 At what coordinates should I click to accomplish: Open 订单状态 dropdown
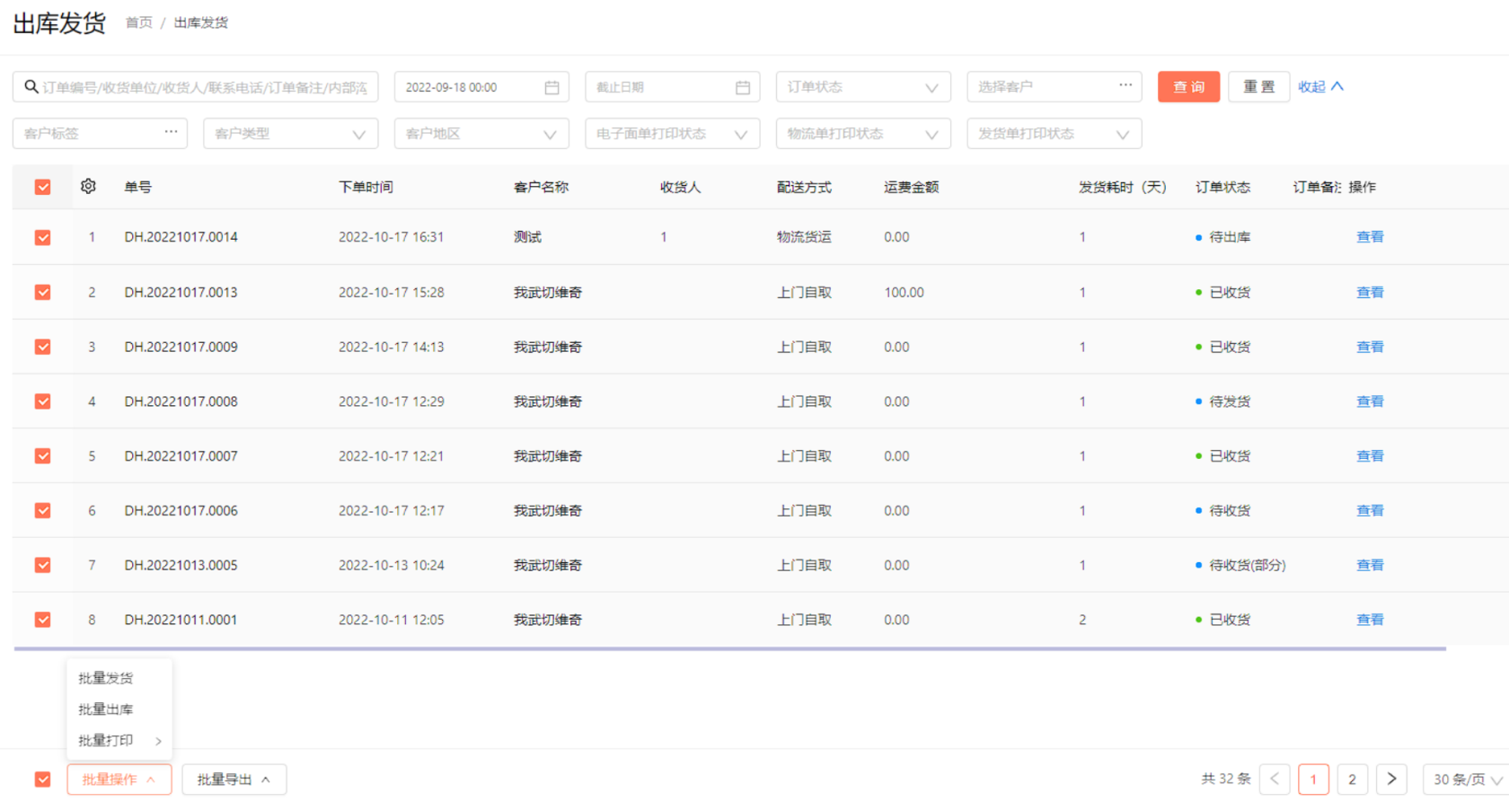(863, 87)
